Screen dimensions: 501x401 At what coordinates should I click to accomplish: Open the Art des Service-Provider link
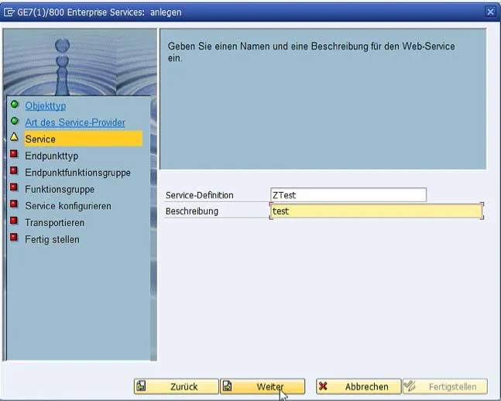pos(74,122)
